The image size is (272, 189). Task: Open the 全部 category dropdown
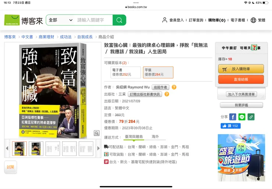61,20
